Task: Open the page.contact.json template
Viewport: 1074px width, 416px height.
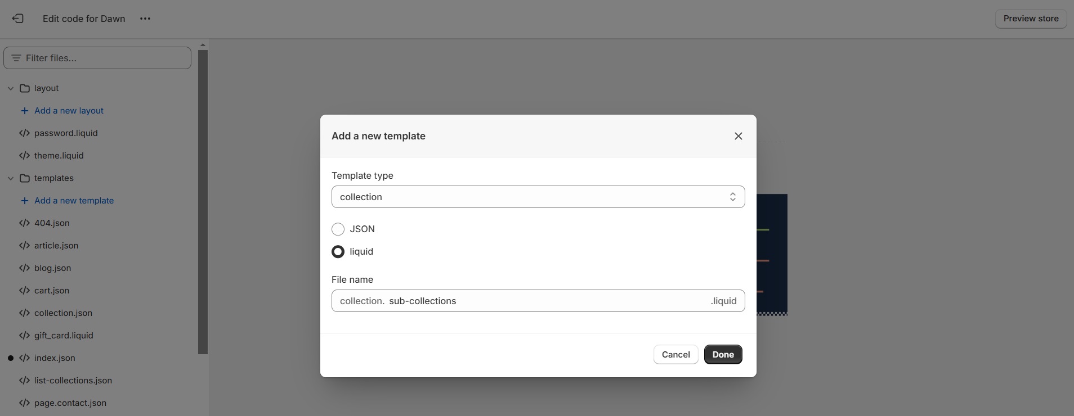Action: [70, 403]
